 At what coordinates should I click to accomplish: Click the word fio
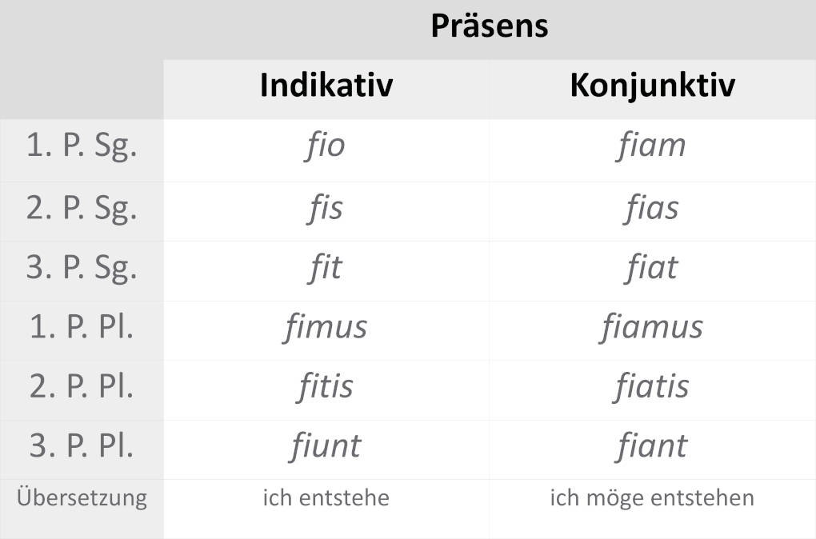pos(325,146)
